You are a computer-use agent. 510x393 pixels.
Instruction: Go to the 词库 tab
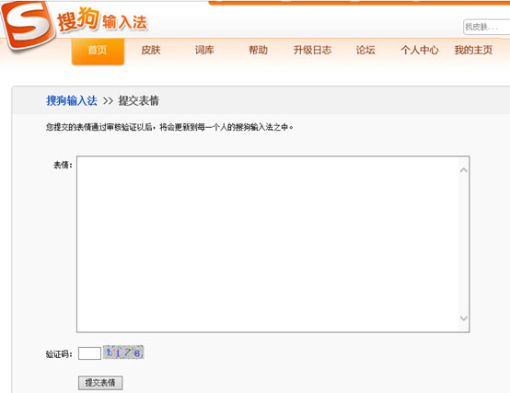point(204,50)
